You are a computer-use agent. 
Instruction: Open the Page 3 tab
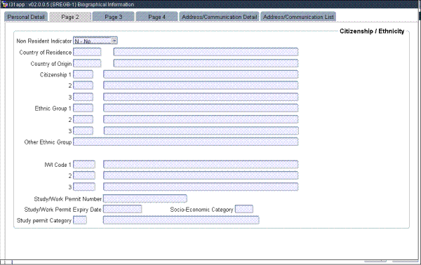(x=113, y=17)
